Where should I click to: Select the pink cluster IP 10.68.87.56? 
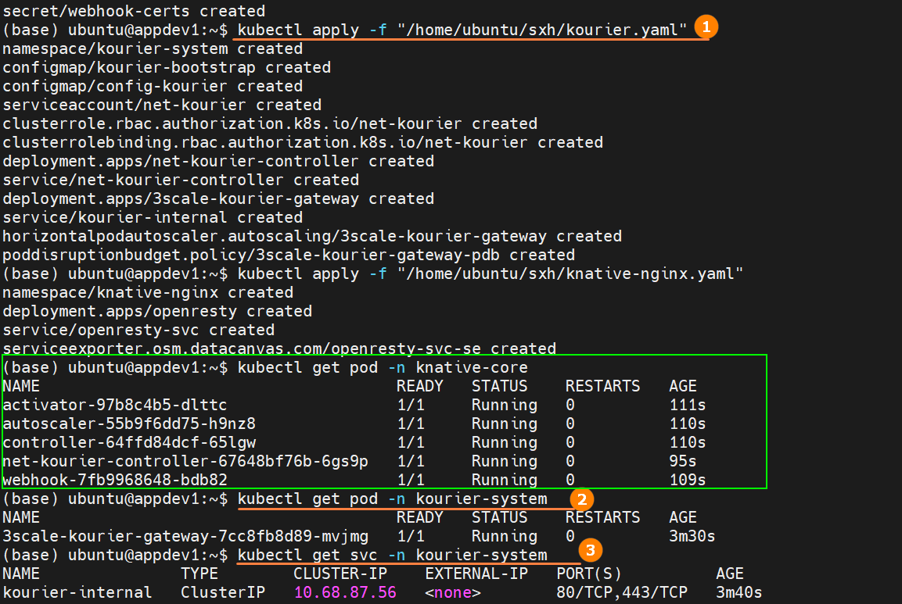click(344, 592)
